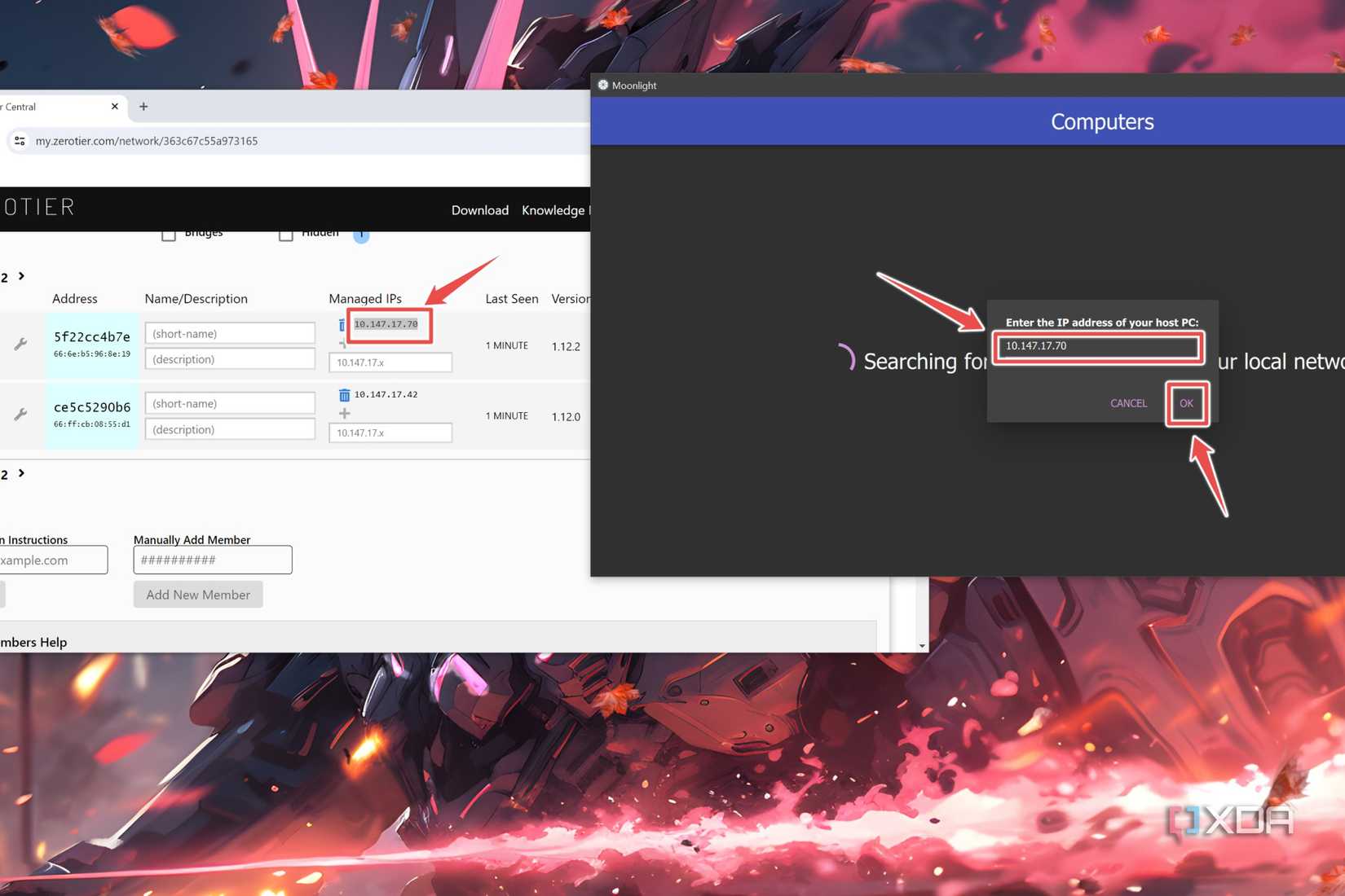The height and width of the screenshot is (896, 1345).
Task: Open the Knowledge link in the navigation bar
Action: click(555, 210)
